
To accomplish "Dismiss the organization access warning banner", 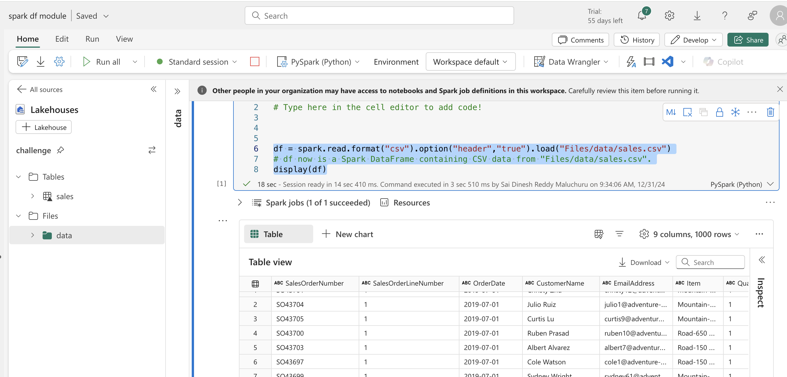I will click(780, 89).
